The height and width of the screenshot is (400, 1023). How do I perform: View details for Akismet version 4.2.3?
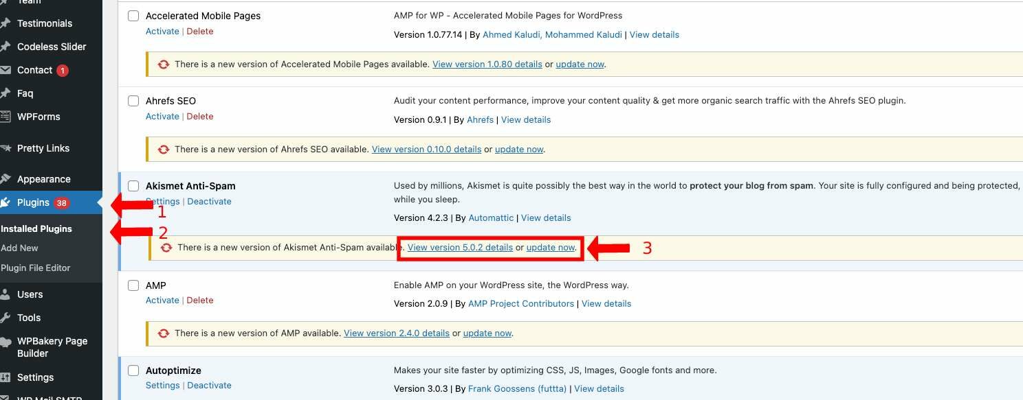click(x=546, y=218)
